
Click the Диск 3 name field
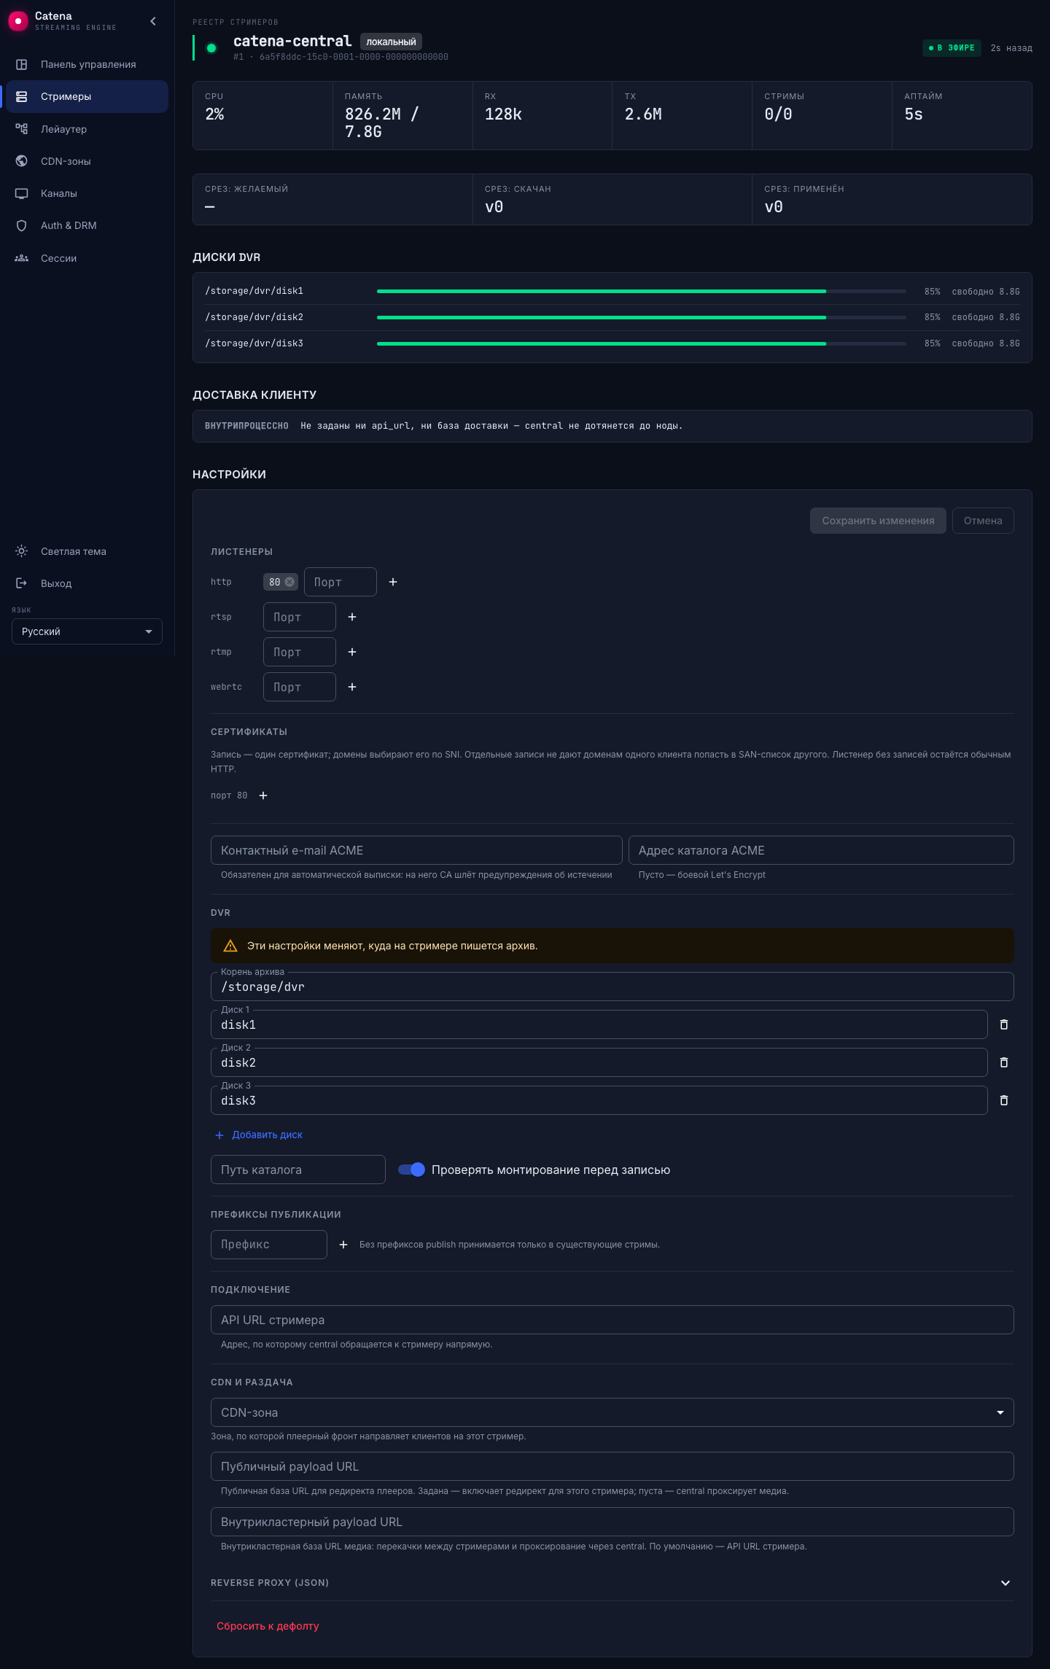599,1100
